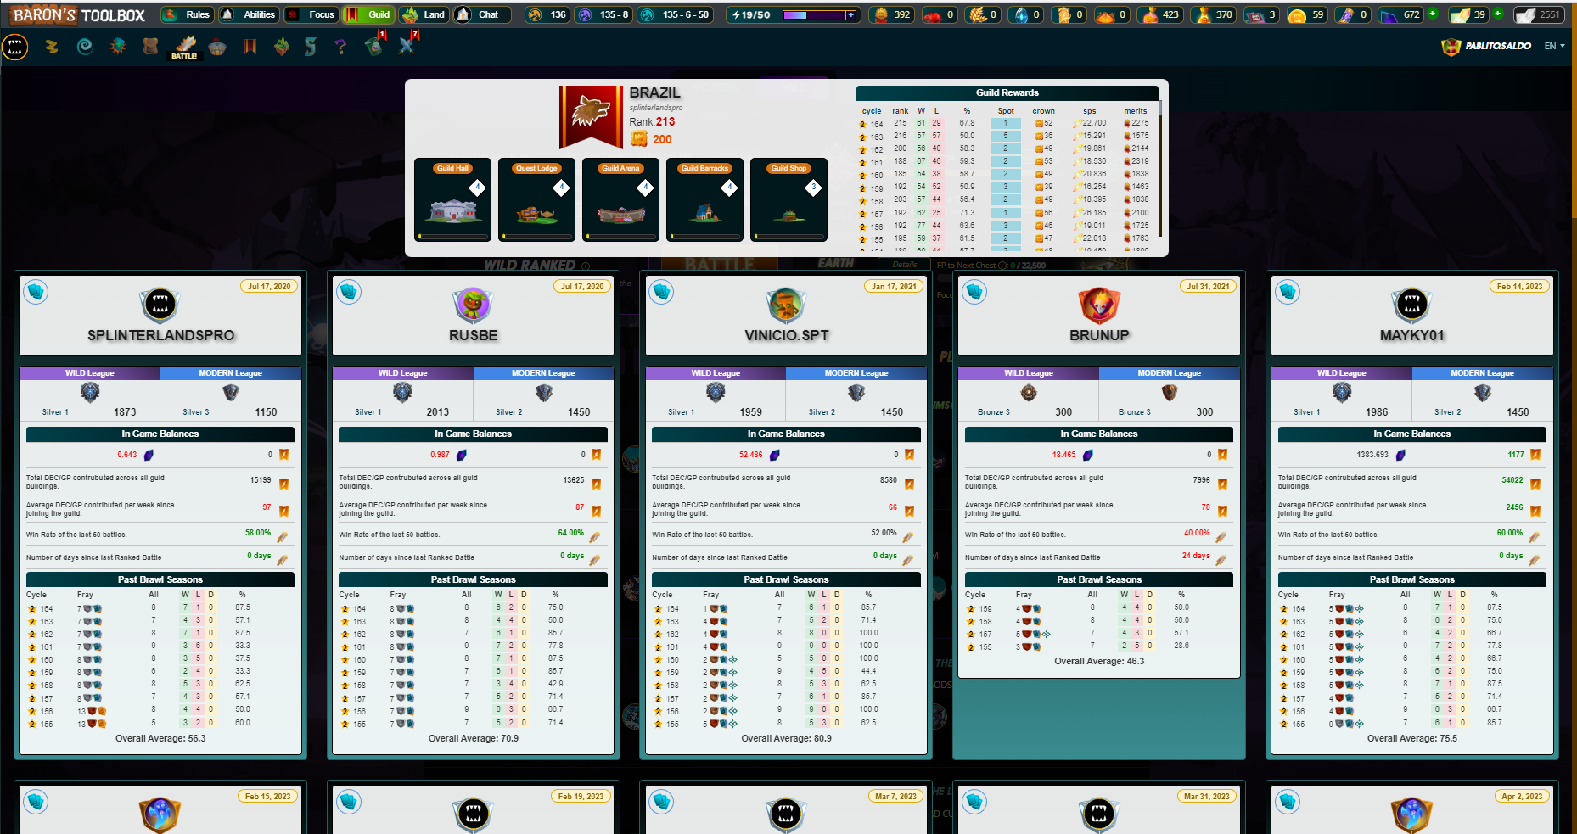Open the Guild Arena building
1577x834 pixels.
tap(620, 199)
